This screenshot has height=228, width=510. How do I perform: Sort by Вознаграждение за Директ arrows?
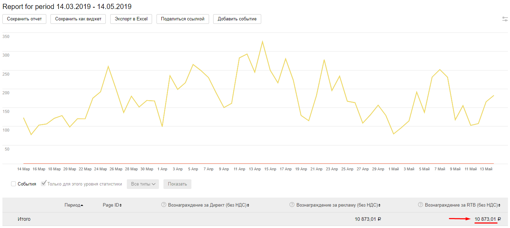pyautogui.click(x=248, y=205)
